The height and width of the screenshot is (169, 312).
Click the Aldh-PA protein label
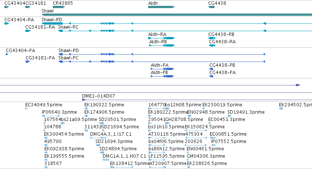[x=159, y=65]
